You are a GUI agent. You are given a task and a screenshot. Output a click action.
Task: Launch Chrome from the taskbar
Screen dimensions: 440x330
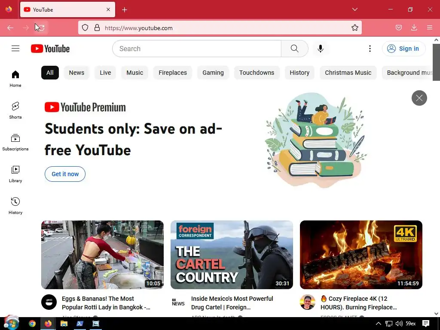pyautogui.click(x=32, y=324)
